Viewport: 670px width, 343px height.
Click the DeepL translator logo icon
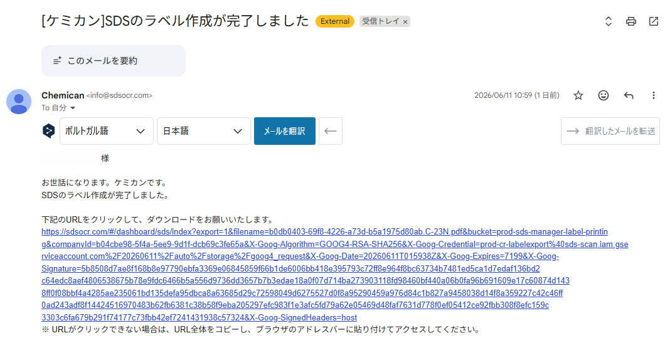click(49, 130)
